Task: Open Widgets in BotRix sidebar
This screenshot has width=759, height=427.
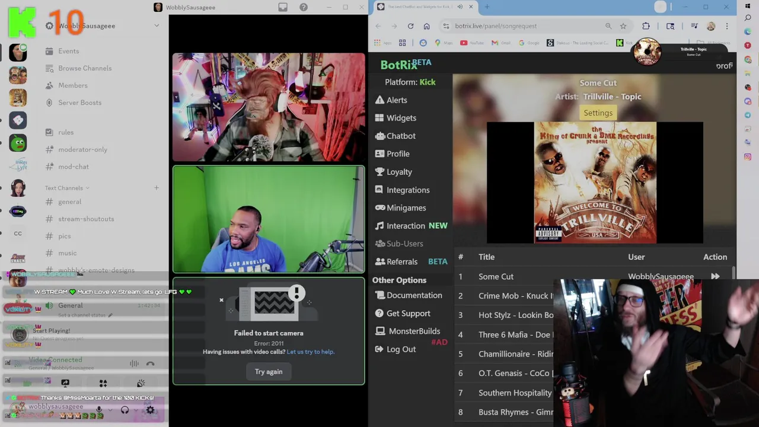Action: pos(396,118)
